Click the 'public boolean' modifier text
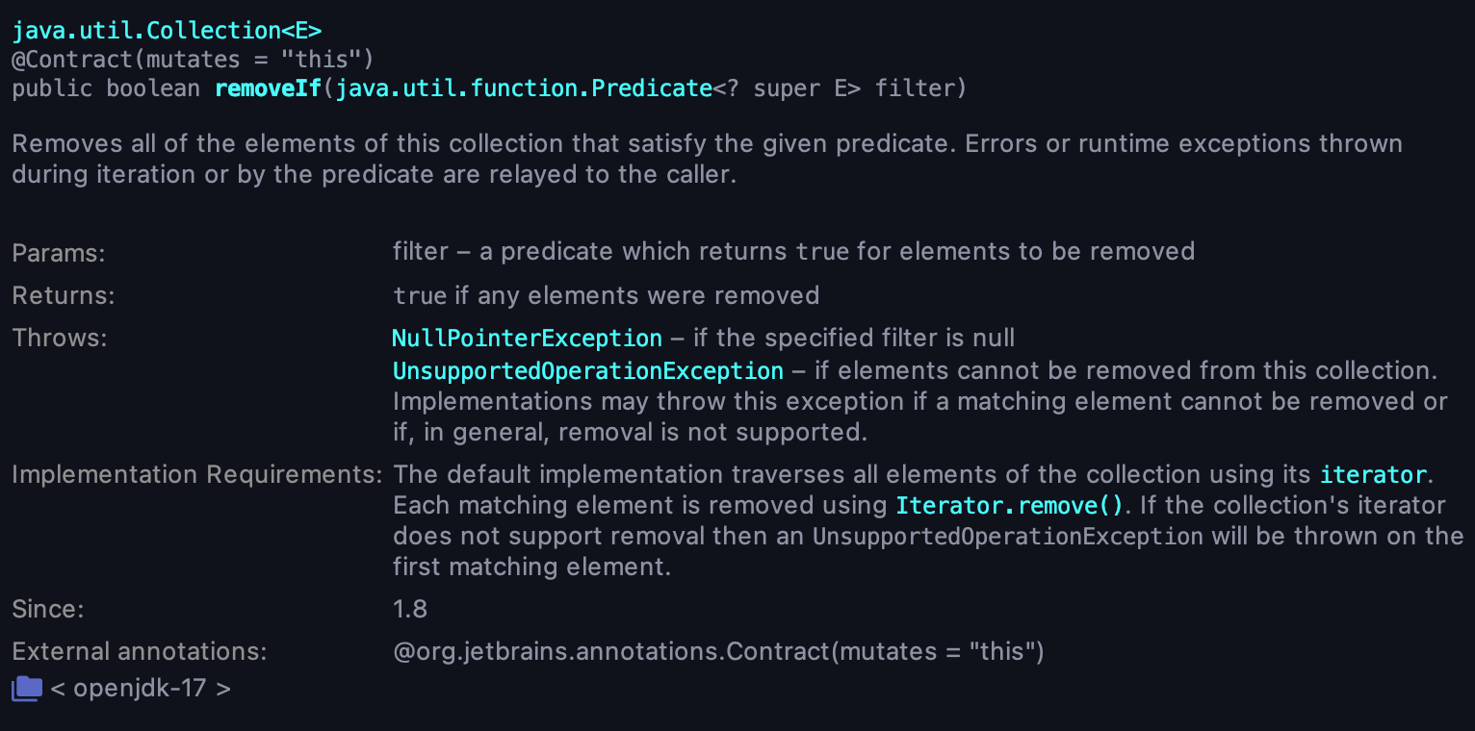Viewport: 1475px width, 731px height. (106, 89)
